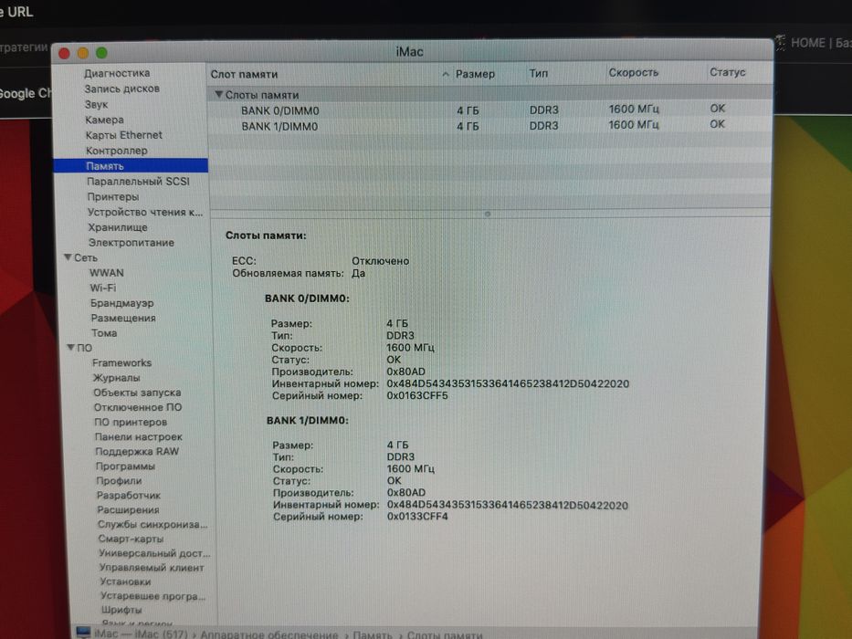
Task: Select the BANK 1/DIMM0 table row
Action: pyautogui.click(x=489, y=126)
